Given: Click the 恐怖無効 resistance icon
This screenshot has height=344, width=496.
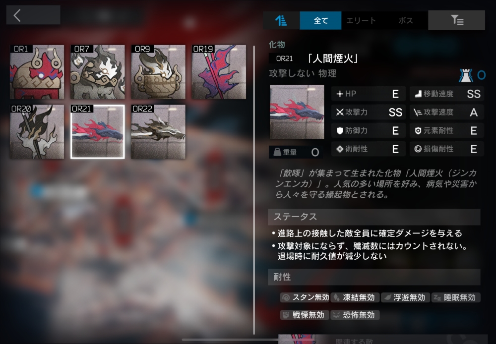Looking at the screenshot, I should 336,315.
